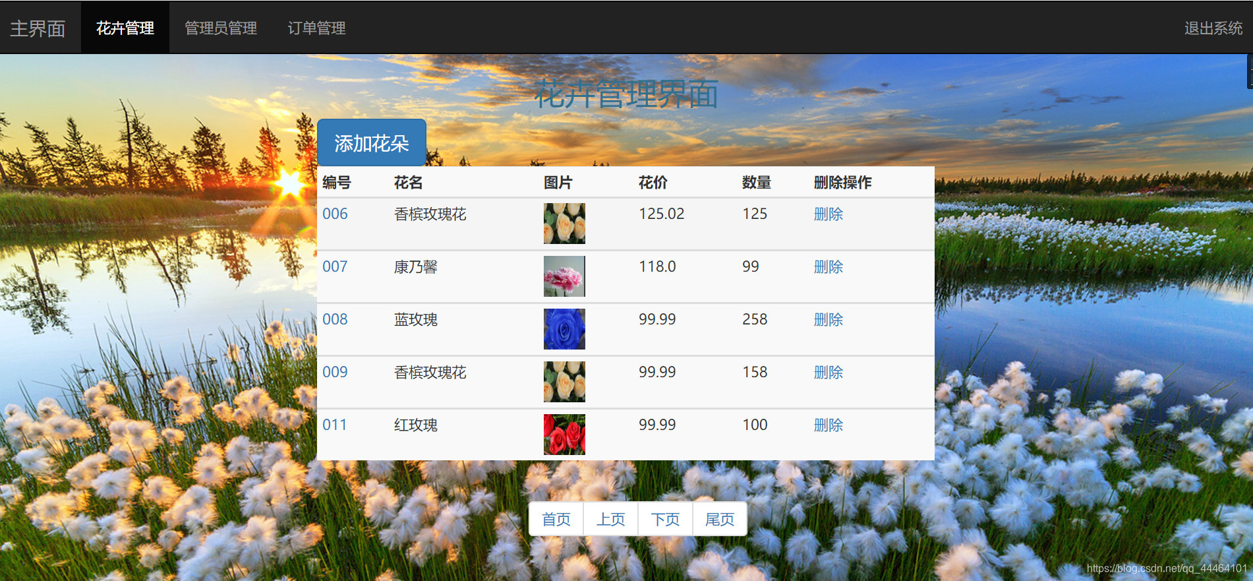1253x581 pixels.
Task: Go to next page with 下页
Action: [666, 519]
